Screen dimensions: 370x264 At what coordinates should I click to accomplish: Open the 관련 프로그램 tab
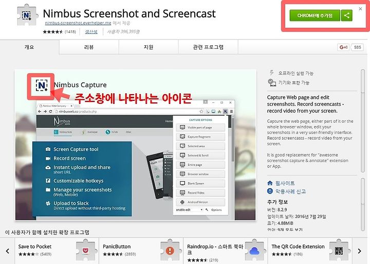pyautogui.click(x=208, y=47)
